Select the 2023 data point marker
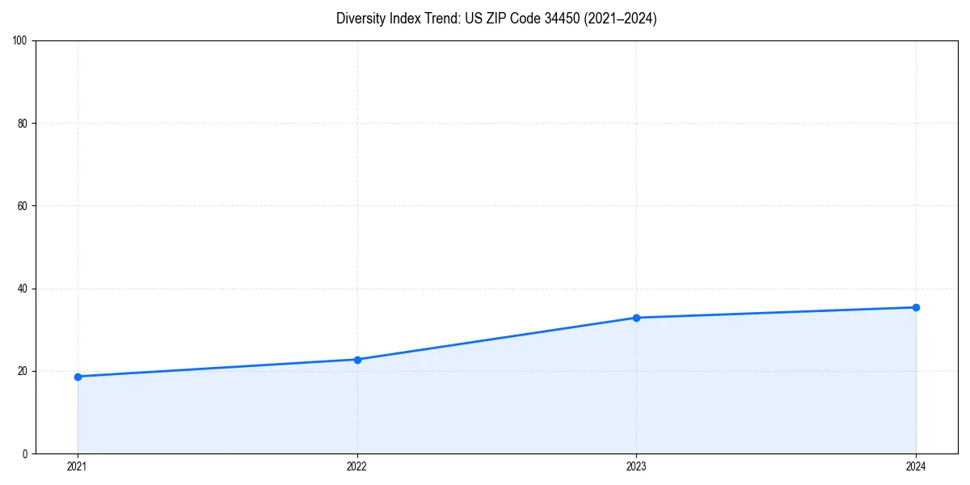The width and height of the screenshot is (970, 485). [x=636, y=317]
